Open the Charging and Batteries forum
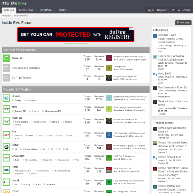The image size is (193, 193). click(26, 68)
